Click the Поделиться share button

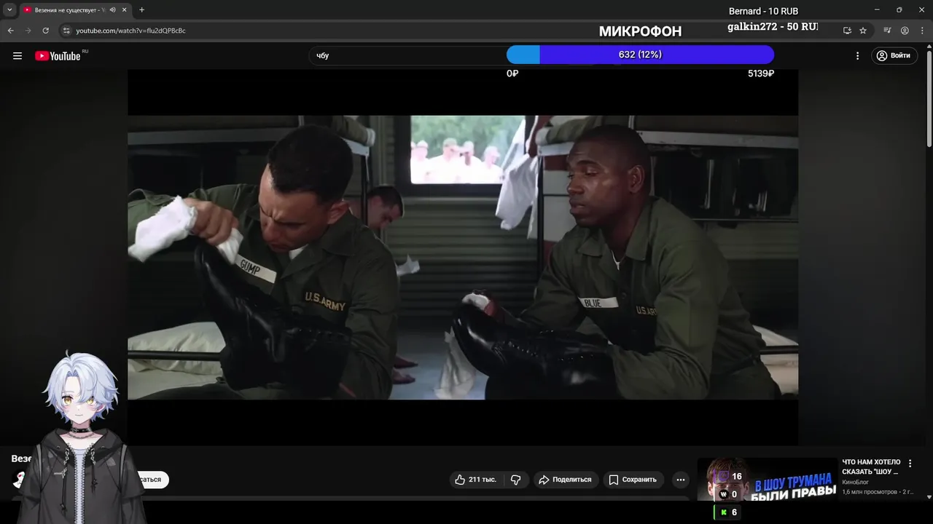tap(565, 480)
